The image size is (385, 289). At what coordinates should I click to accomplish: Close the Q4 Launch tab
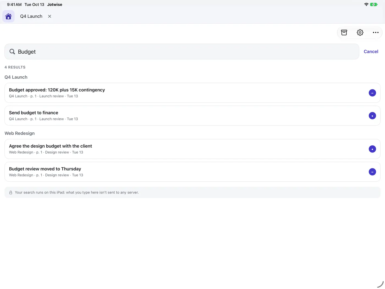[x=50, y=16]
